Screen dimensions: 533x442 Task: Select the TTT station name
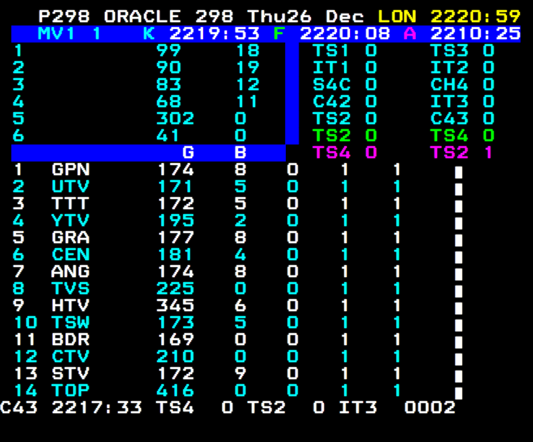coord(70,203)
